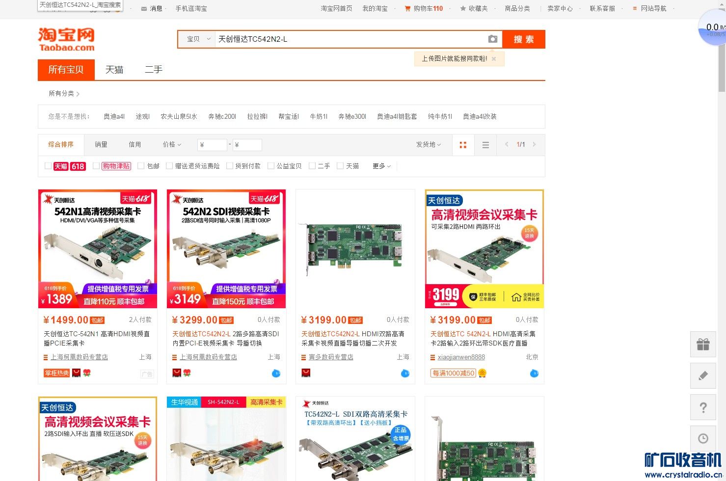
Task: Open the 542N1高清视频采集卡 product thumbnail
Action: tap(98, 249)
